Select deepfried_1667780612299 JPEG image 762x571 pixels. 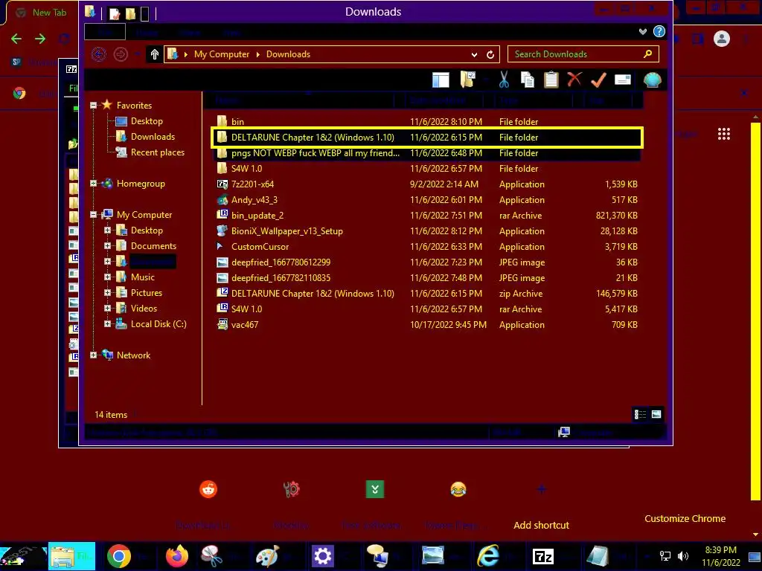point(426,262)
